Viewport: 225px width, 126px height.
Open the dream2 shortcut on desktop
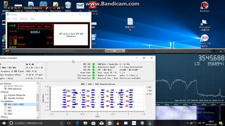(x=205, y=41)
